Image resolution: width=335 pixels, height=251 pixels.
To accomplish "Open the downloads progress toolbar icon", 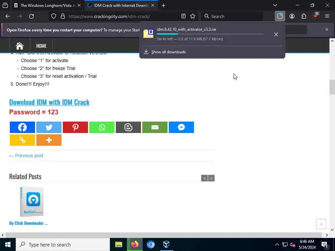I will [x=280, y=16].
